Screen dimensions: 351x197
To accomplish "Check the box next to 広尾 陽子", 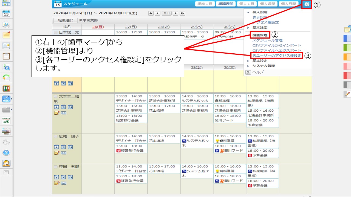I will coord(56,137).
